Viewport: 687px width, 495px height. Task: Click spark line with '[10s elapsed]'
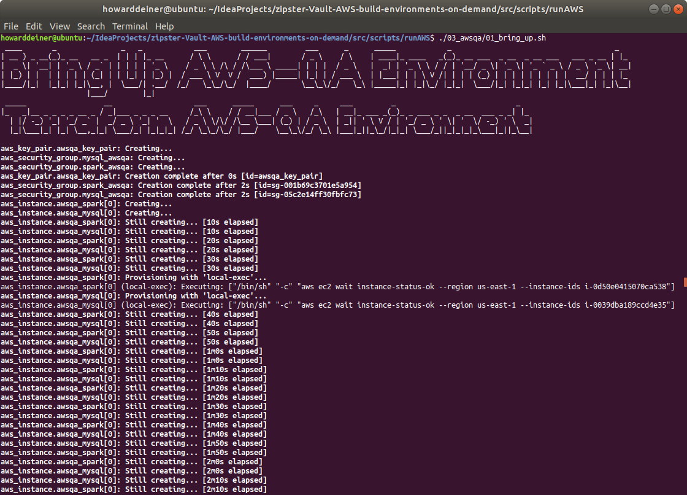click(129, 222)
